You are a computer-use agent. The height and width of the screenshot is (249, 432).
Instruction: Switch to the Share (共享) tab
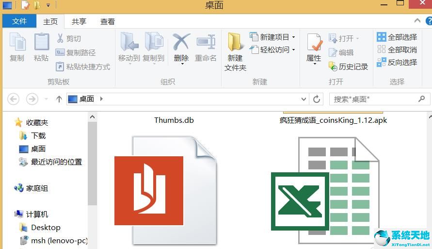pos(79,21)
